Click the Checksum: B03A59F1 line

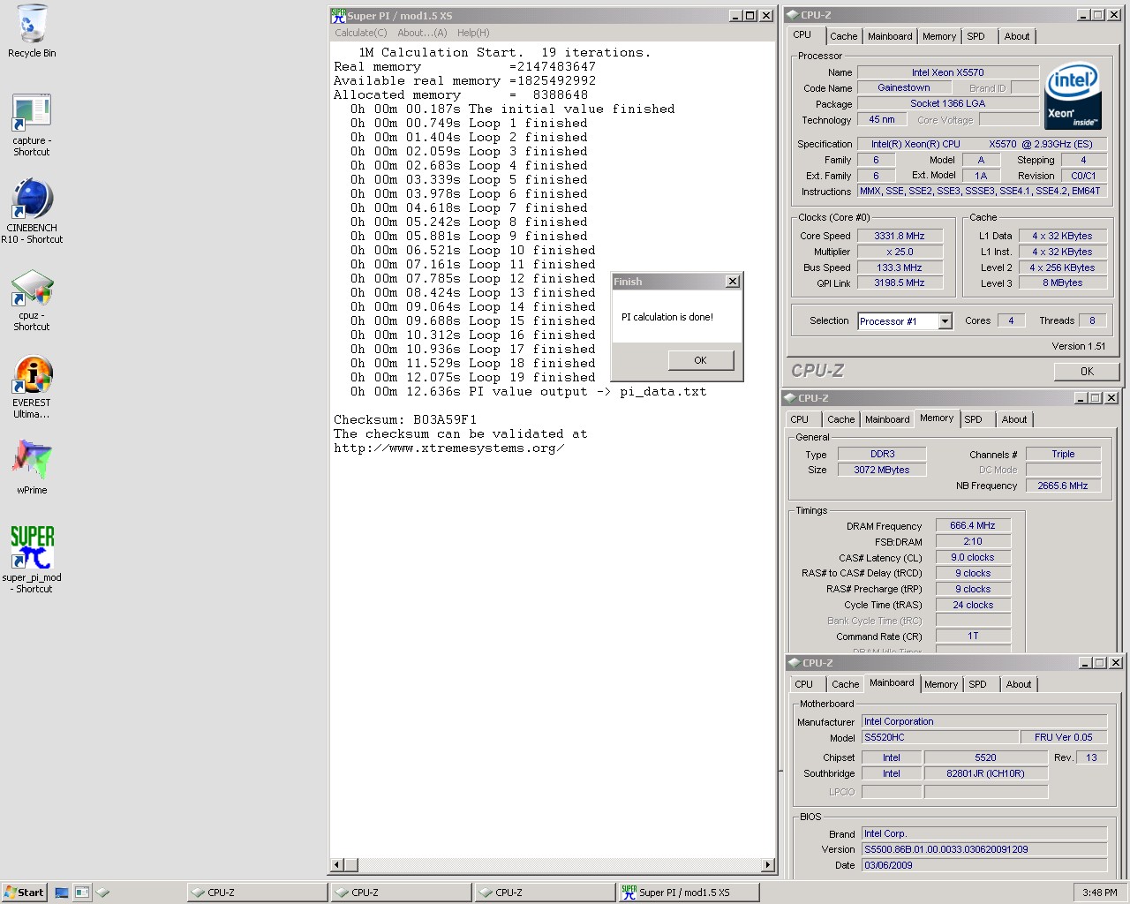(x=405, y=420)
